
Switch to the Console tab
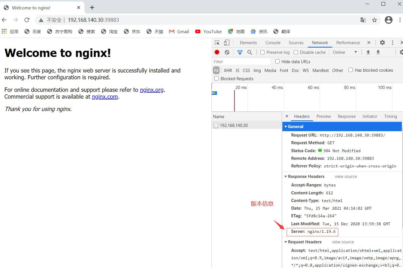[273, 42]
